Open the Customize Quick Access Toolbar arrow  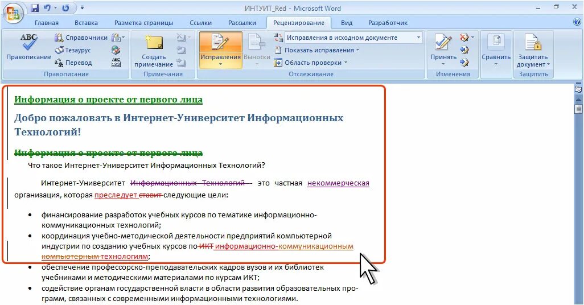click(x=82, y=8)
